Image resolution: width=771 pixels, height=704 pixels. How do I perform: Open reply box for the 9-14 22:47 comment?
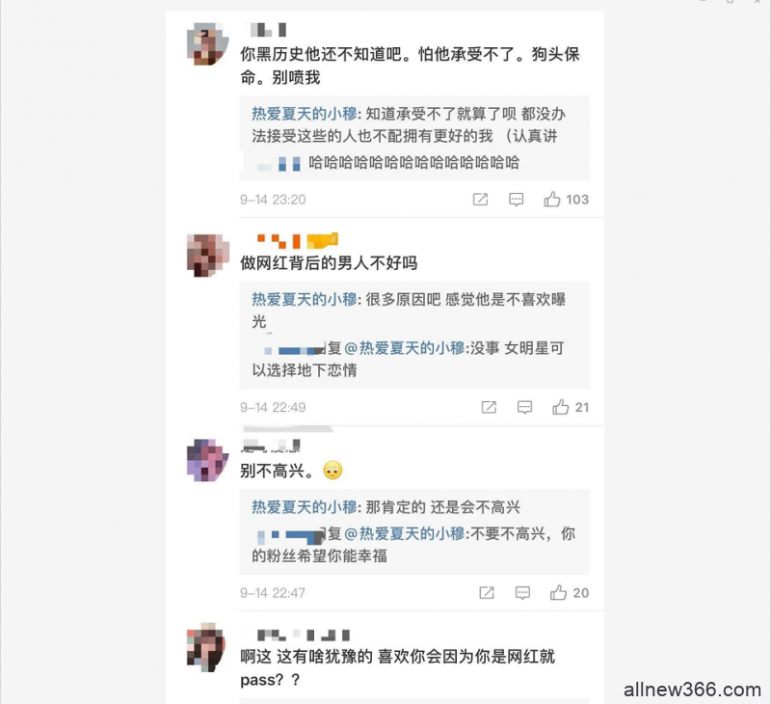(x=522, y=593)
